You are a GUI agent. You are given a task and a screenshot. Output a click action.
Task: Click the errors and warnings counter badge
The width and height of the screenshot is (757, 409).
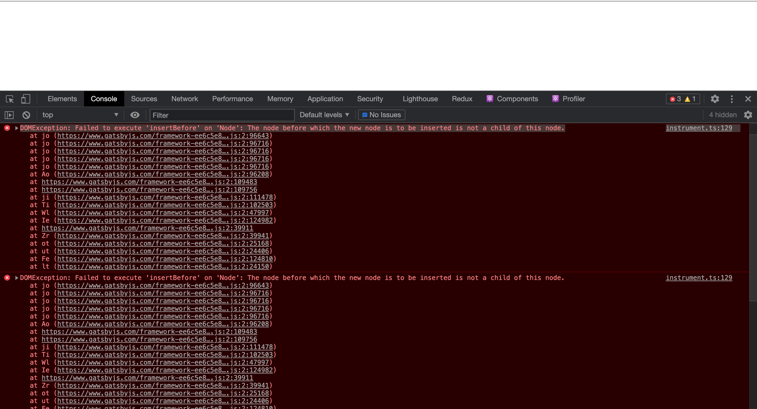pyautogui.click(x=683, y=99)
